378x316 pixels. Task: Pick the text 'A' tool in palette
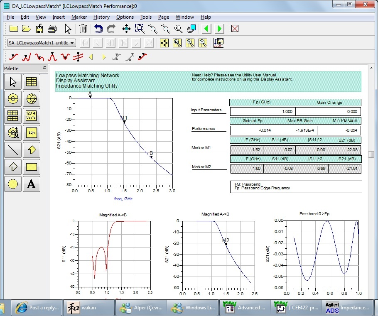[32, 184]
